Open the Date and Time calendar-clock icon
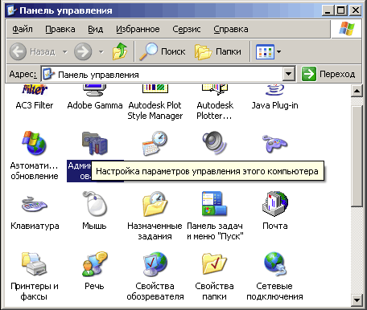Screen dimensions: 367x310 point(155,143)
